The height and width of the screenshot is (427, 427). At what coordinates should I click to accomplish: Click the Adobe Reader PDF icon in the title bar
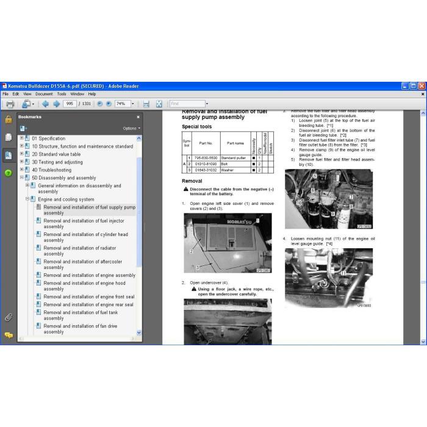[4, 86]
